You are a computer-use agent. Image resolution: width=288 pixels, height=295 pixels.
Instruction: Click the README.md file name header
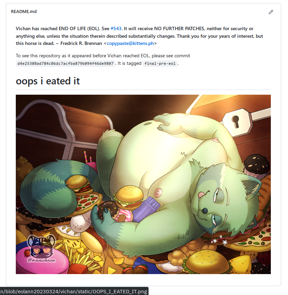24,11
